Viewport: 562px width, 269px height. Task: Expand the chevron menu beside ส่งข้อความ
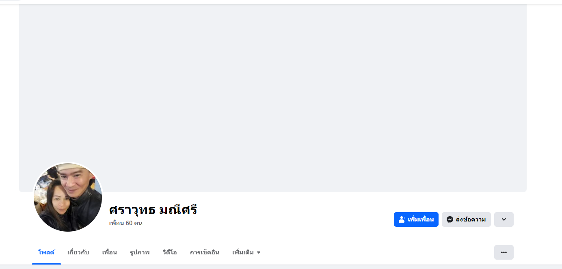pos(504,219)
